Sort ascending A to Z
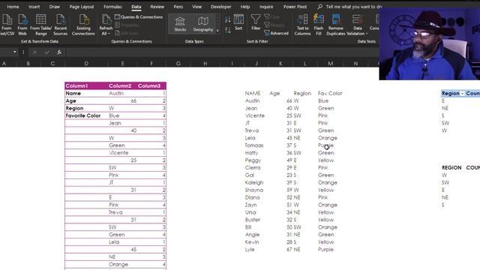This screenshot has width=480, height=270. pos(227,20)
